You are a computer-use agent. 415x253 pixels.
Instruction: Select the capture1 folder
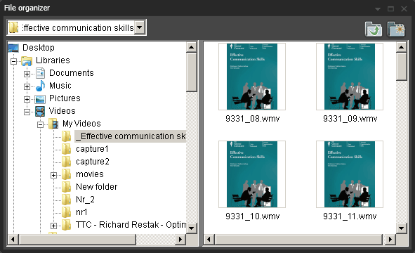[92, 149]
